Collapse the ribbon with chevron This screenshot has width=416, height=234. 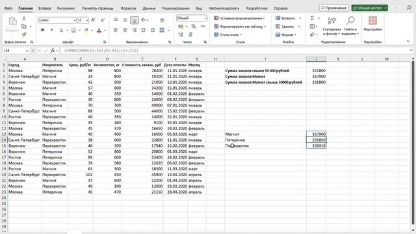pos(408,41)
